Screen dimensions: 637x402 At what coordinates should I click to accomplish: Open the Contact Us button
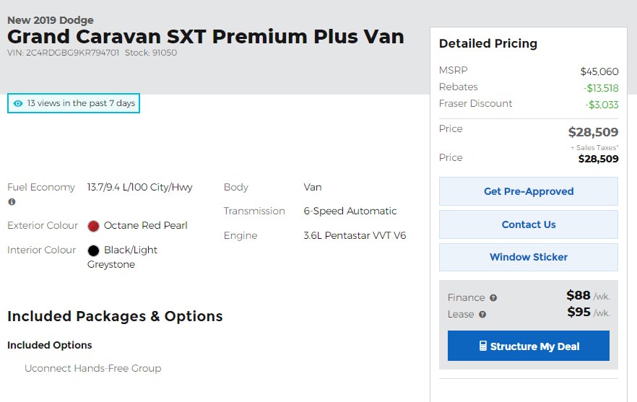529,224
